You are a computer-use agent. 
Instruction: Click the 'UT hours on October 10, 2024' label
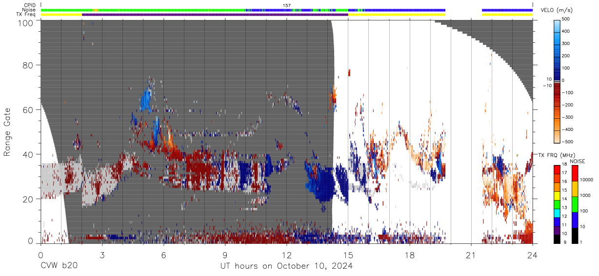coord(286,266)
